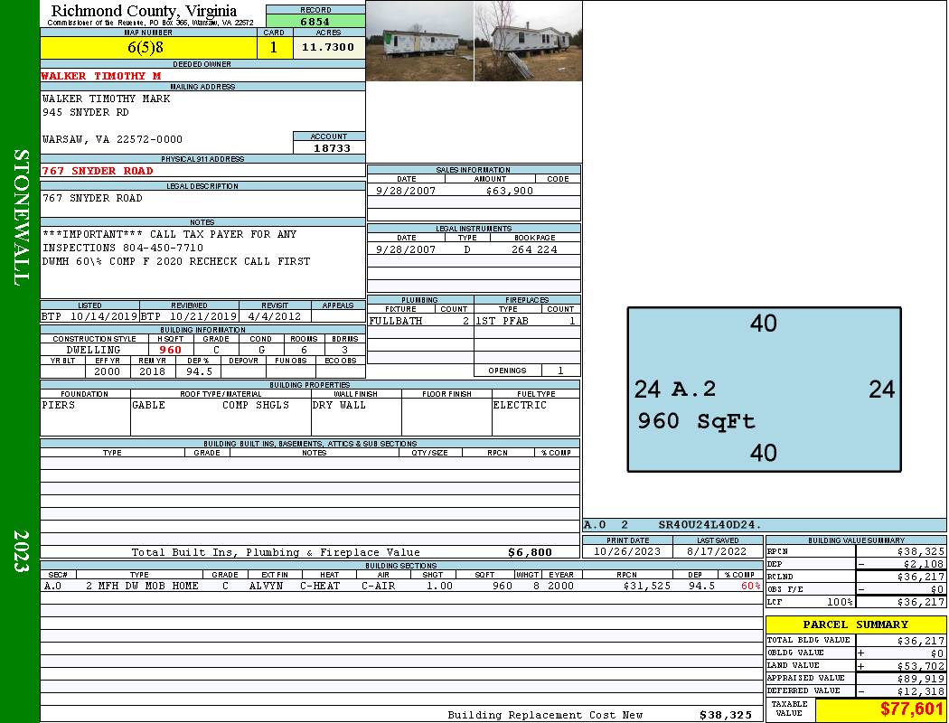The width and height of the screenshot is (949, 723).
Task: Select building section 2 MFH DW MOB HOME
Action: tap(142, 586)
